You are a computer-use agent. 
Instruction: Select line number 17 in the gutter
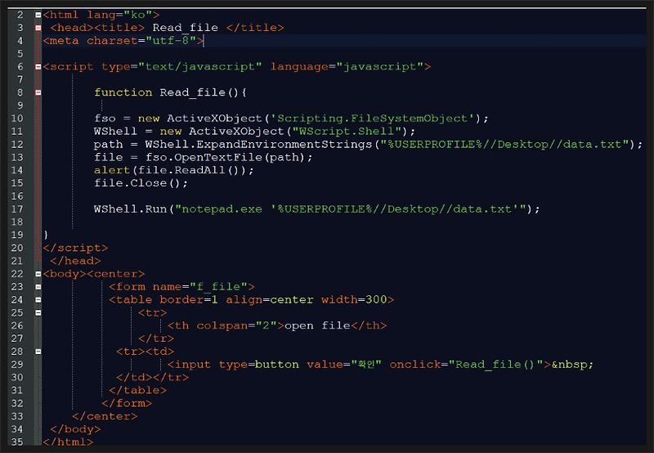[x=17, y=209]
